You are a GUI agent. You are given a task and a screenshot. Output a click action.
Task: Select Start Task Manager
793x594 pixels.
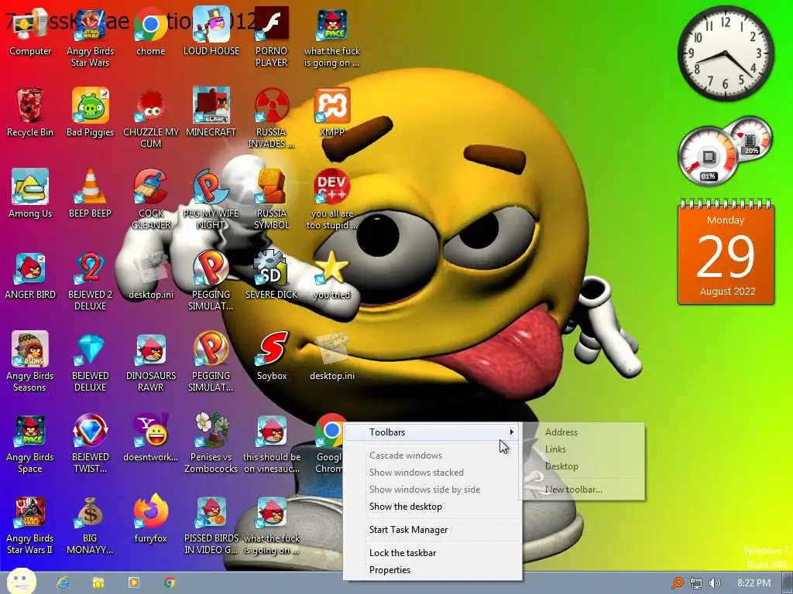tap(432, 529)
